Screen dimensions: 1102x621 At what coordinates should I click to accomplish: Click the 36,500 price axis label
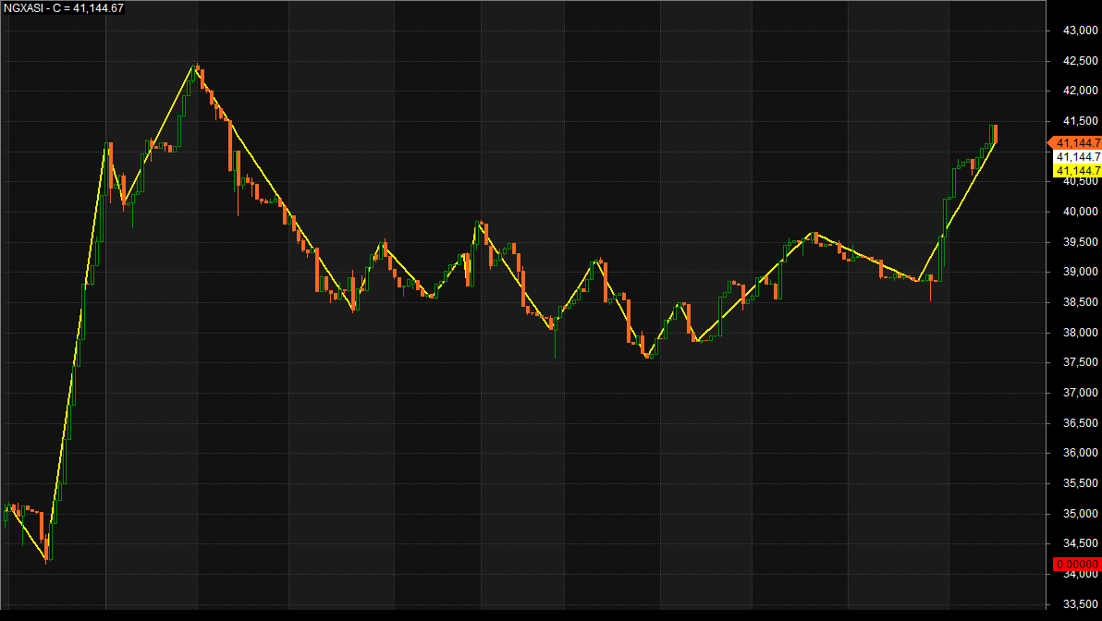1080,423
